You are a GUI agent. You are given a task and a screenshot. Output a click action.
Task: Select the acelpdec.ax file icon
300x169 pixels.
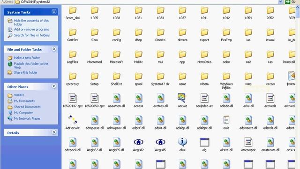click(x=204, y=98)
